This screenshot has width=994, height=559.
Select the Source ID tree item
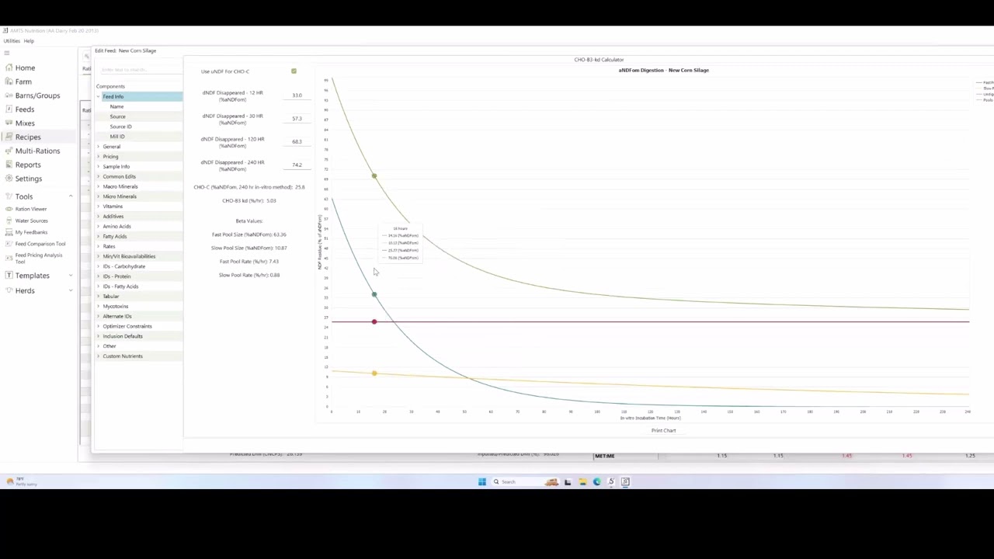point(120,127)
